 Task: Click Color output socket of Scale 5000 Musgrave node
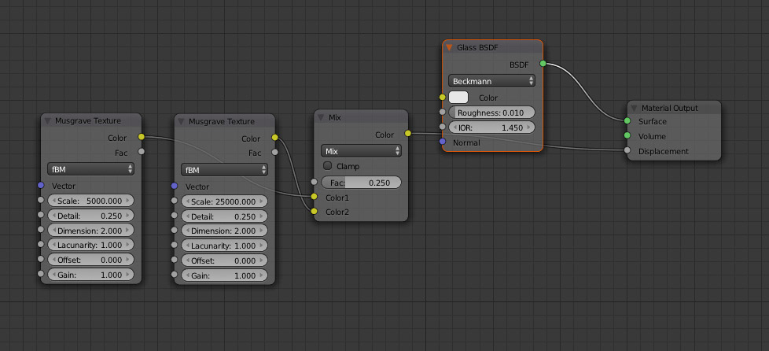point(142,137)
